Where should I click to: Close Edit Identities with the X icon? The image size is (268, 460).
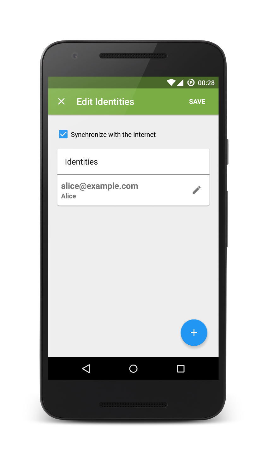pyautogui.click(x=62, y=101)
